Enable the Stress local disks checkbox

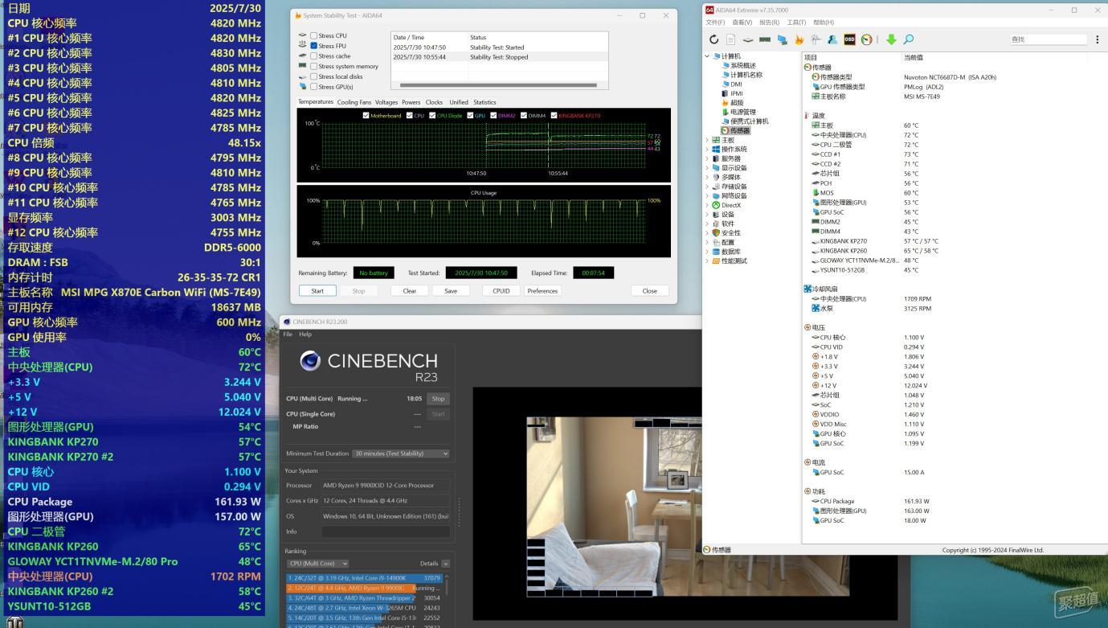(314, 76)
